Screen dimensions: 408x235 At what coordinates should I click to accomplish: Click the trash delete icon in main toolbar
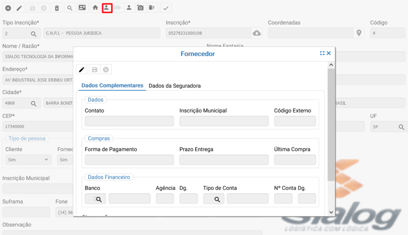57,8
